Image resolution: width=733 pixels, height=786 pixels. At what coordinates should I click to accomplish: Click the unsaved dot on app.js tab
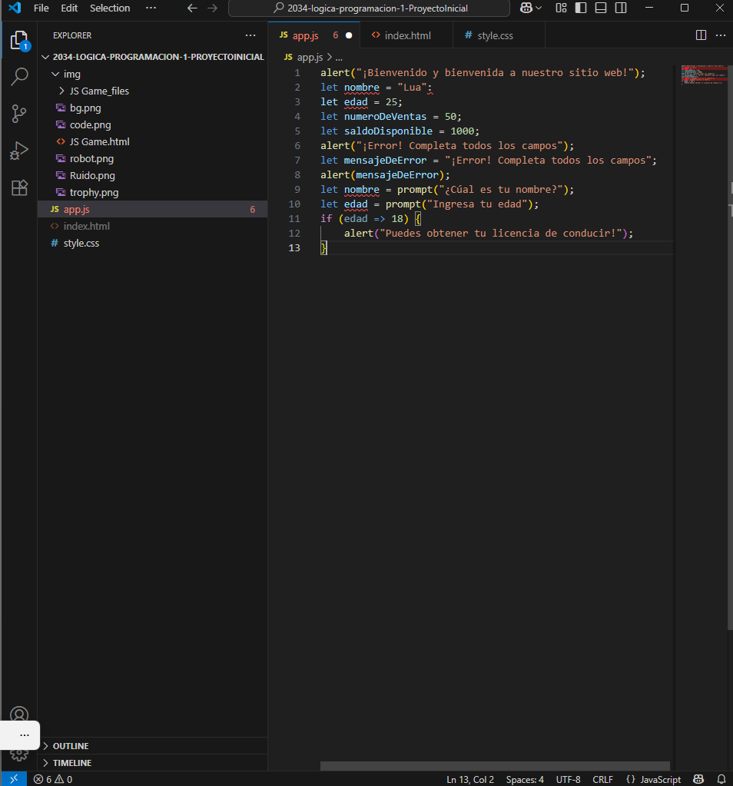(x=349, y=35)
